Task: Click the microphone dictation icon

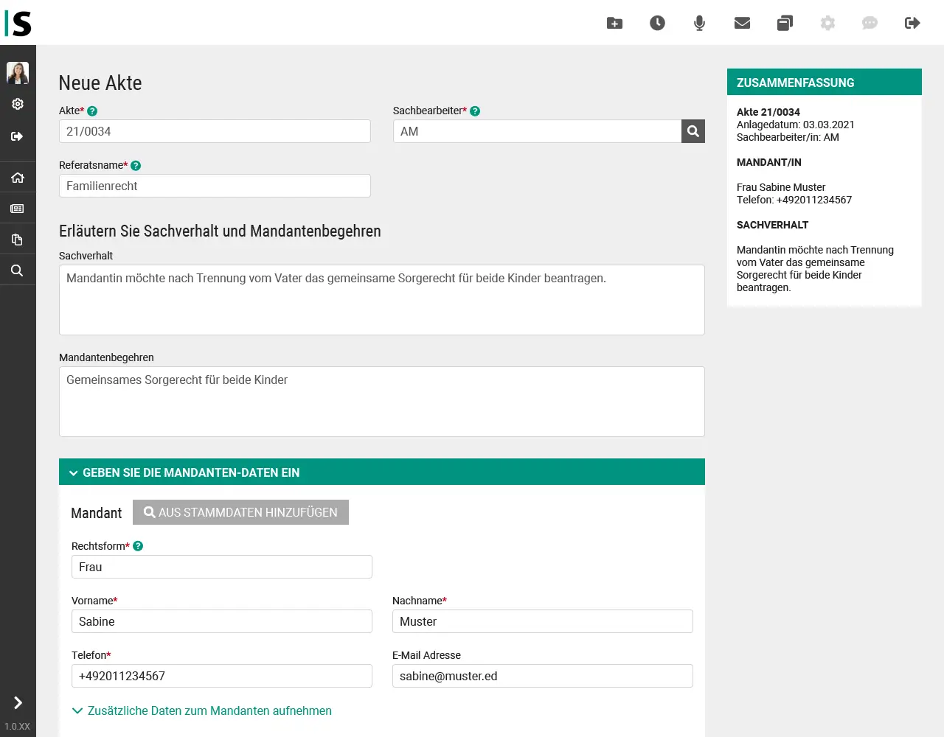Action: click(699, 23)
